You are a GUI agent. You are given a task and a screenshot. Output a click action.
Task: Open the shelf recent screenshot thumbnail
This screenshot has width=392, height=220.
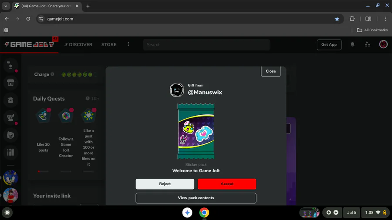310,213
